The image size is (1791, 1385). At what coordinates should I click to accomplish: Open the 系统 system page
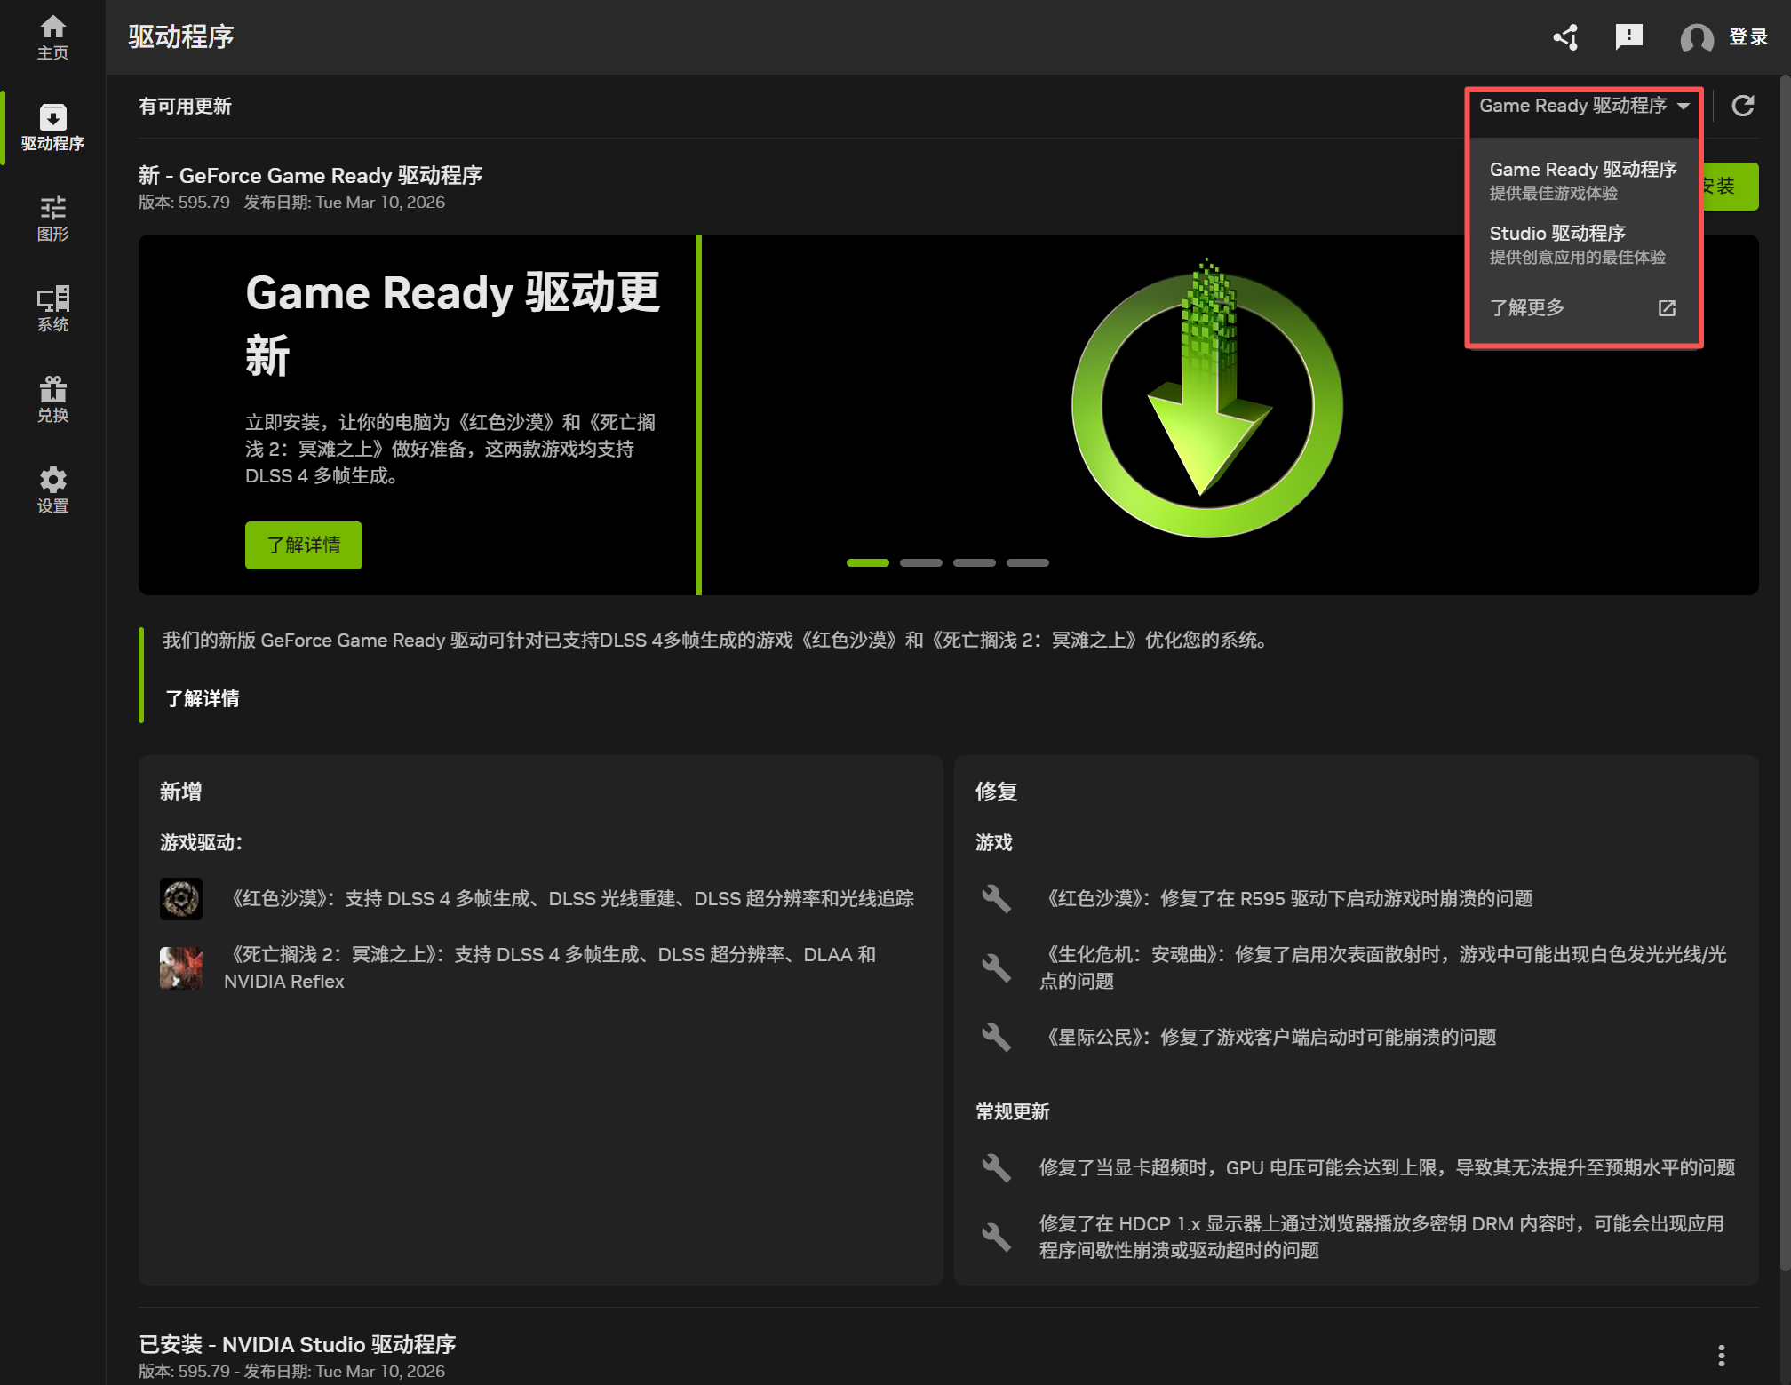tap(52, 309)
